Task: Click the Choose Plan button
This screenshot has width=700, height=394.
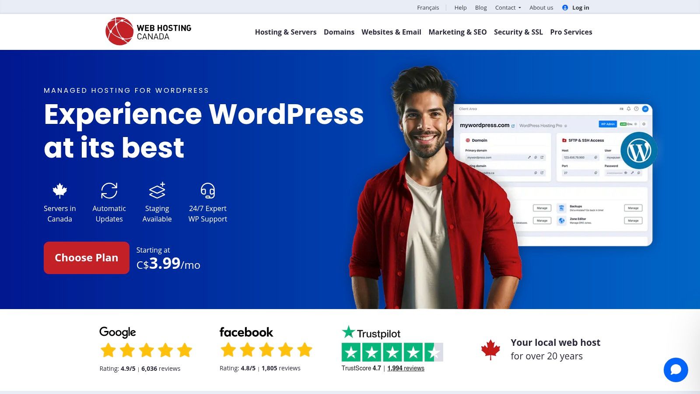Action: point(86,258)
